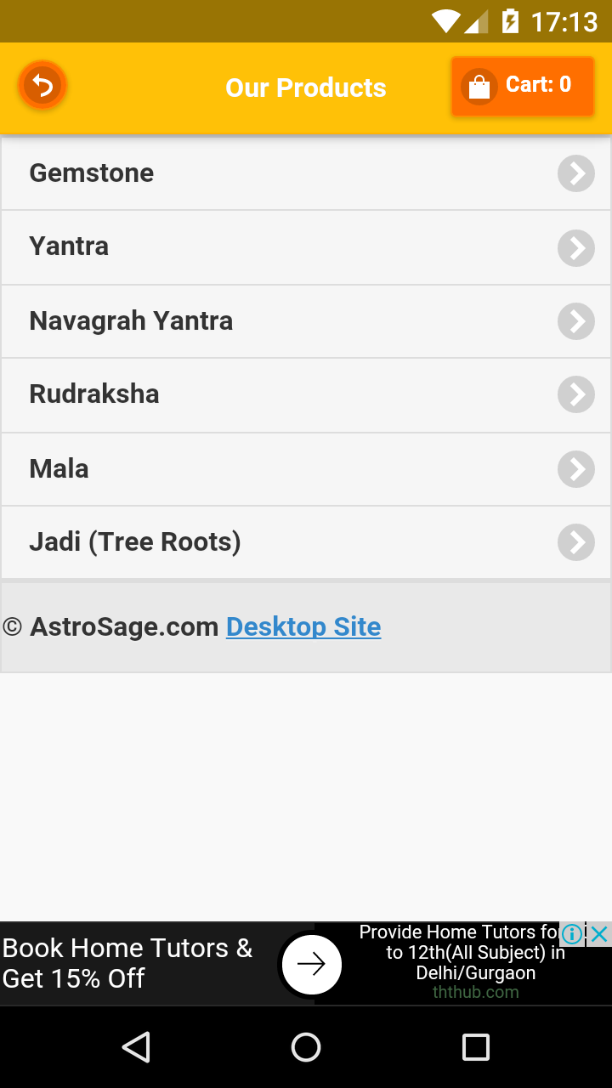This screenshot has width=612, height=1088.
Task: Follow the Desktop Site link
Action: (x=303, y=627)
